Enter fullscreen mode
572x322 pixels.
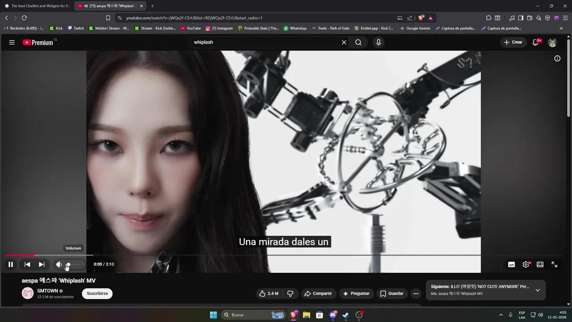[555, 264]
